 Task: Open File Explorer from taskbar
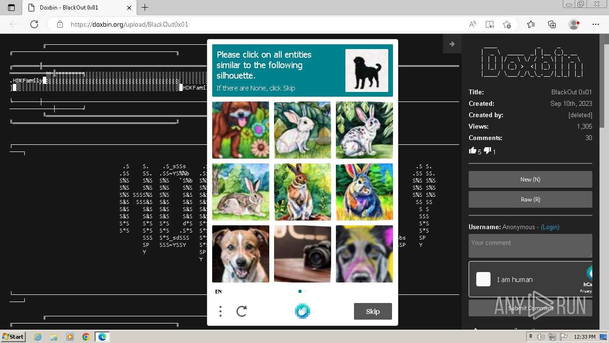click(54, 337)
